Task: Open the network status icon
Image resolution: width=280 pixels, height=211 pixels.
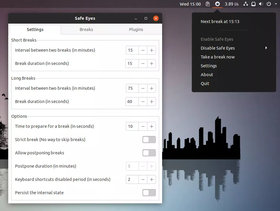Action: (x=245, y=4)
